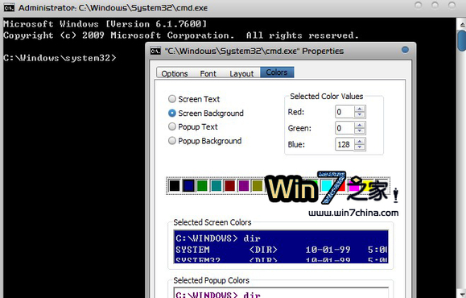Select Screen Background radio button
Image resolution: width=466 pixels, height=298 pixels.
[172, 113]
